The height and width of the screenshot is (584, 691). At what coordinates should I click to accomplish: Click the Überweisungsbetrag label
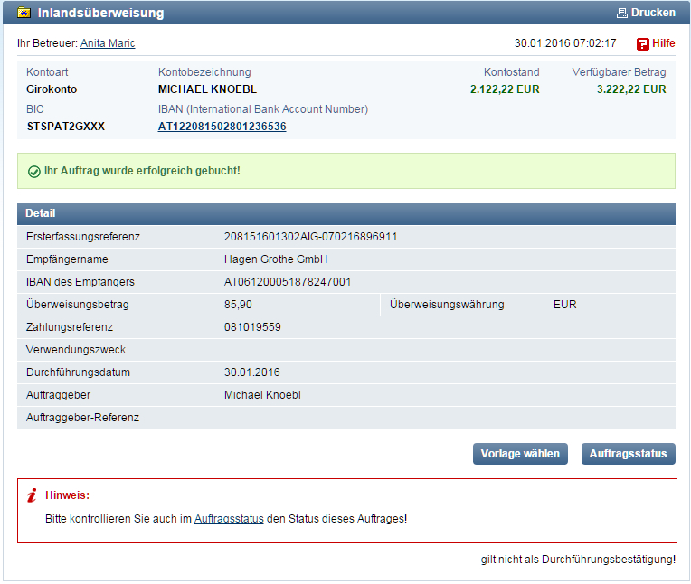[78, 305]
